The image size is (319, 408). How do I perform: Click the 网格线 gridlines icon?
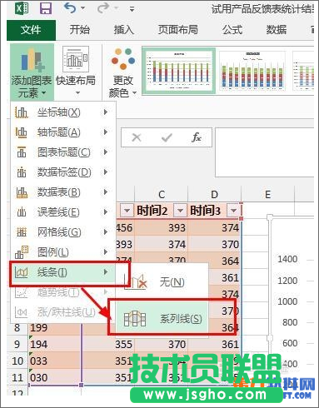(x=21, y=232)
